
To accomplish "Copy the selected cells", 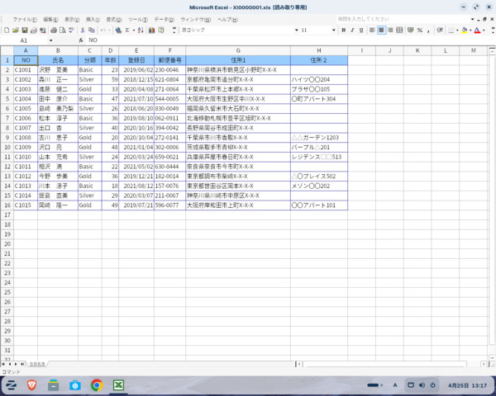I will tap(92, 31).
